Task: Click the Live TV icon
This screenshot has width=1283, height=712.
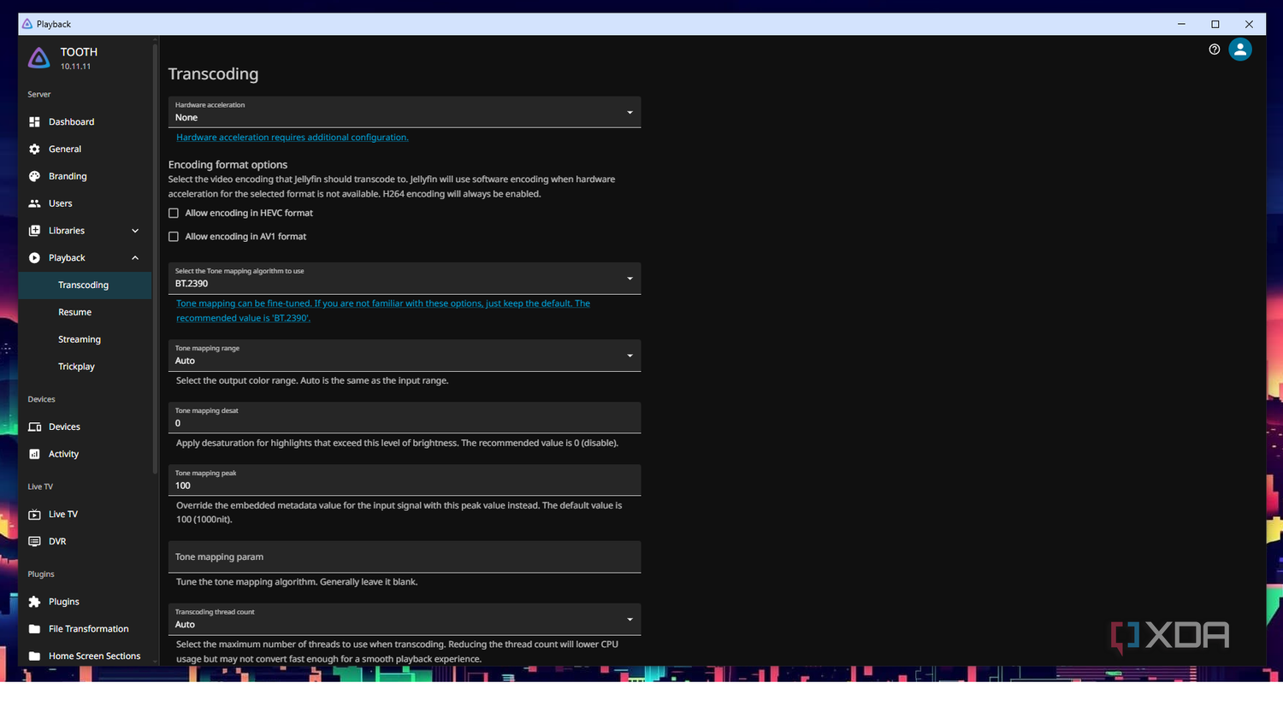Action: [x=34, y=515]
